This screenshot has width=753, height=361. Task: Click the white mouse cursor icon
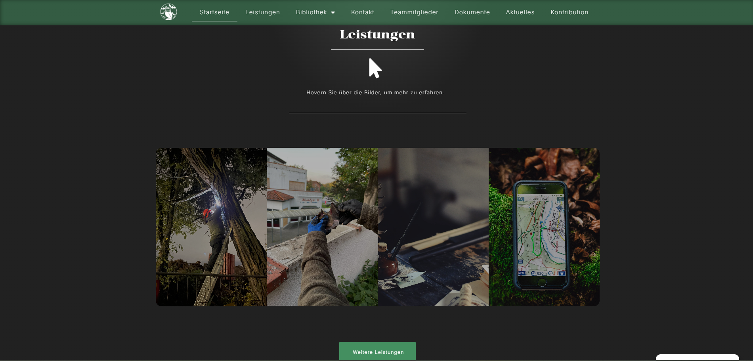375,68
